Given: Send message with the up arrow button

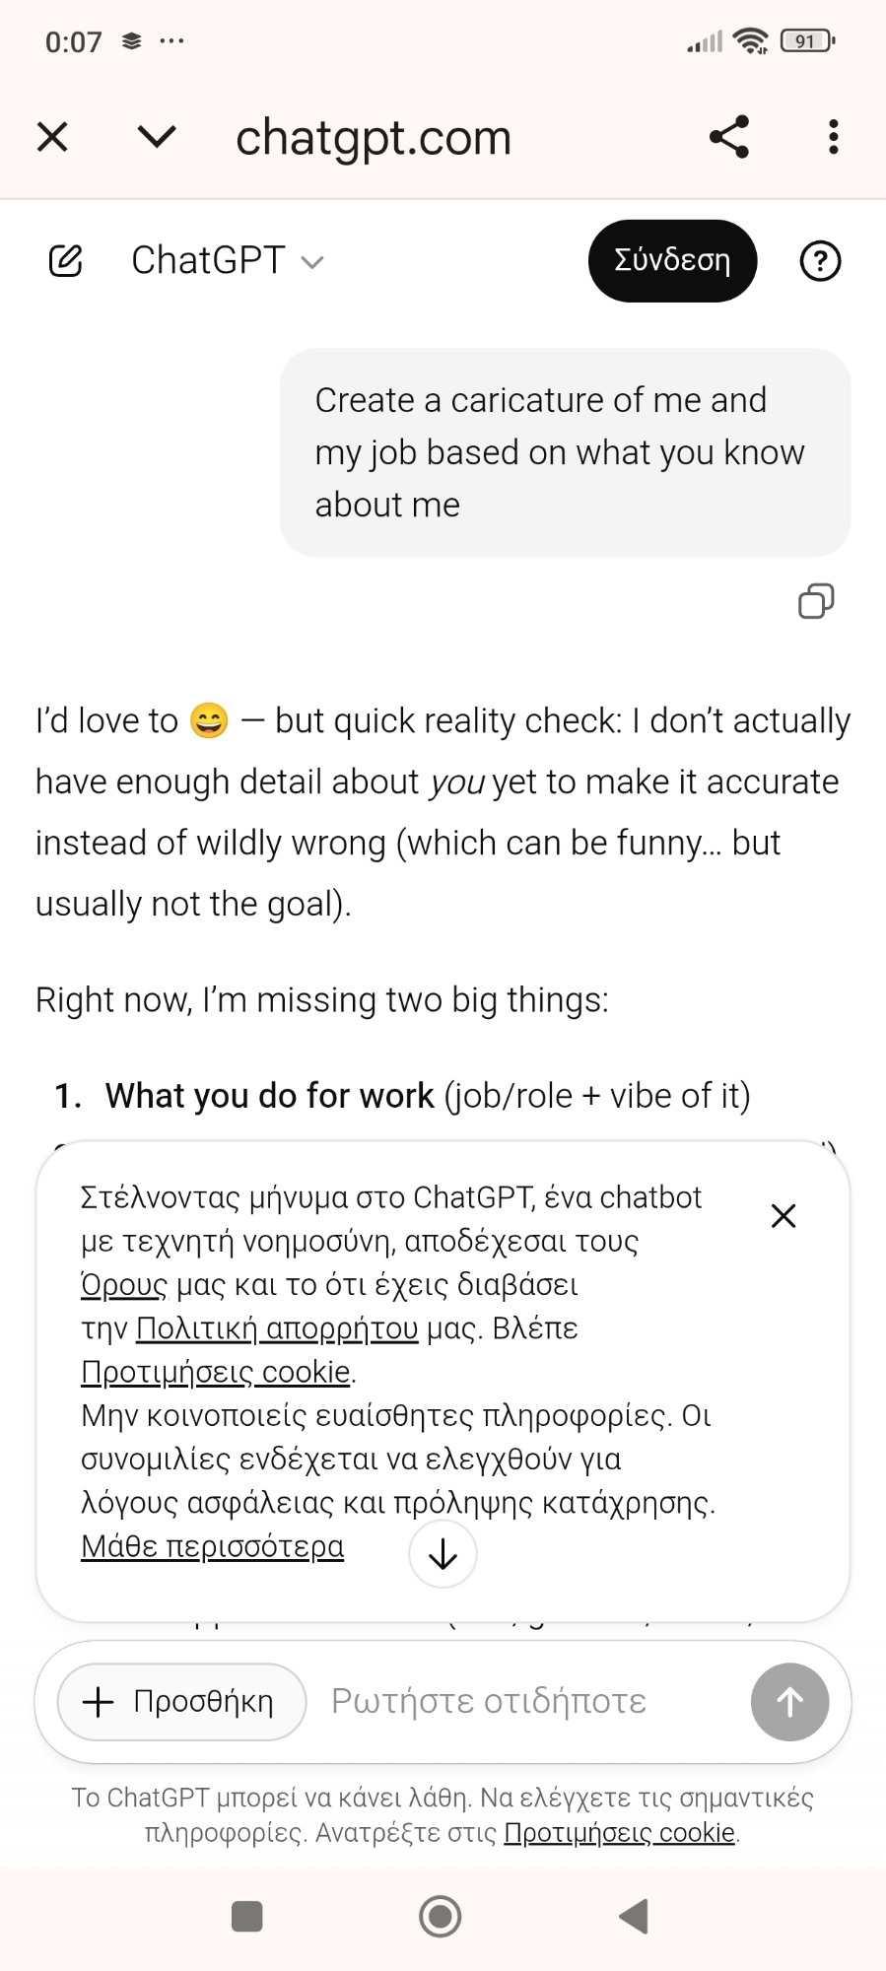Looking at the screenshot, I should pyautogui.click(x=789, y=1702).
